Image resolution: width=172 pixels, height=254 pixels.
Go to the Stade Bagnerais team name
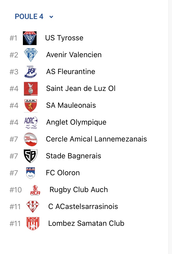point(73,156)
